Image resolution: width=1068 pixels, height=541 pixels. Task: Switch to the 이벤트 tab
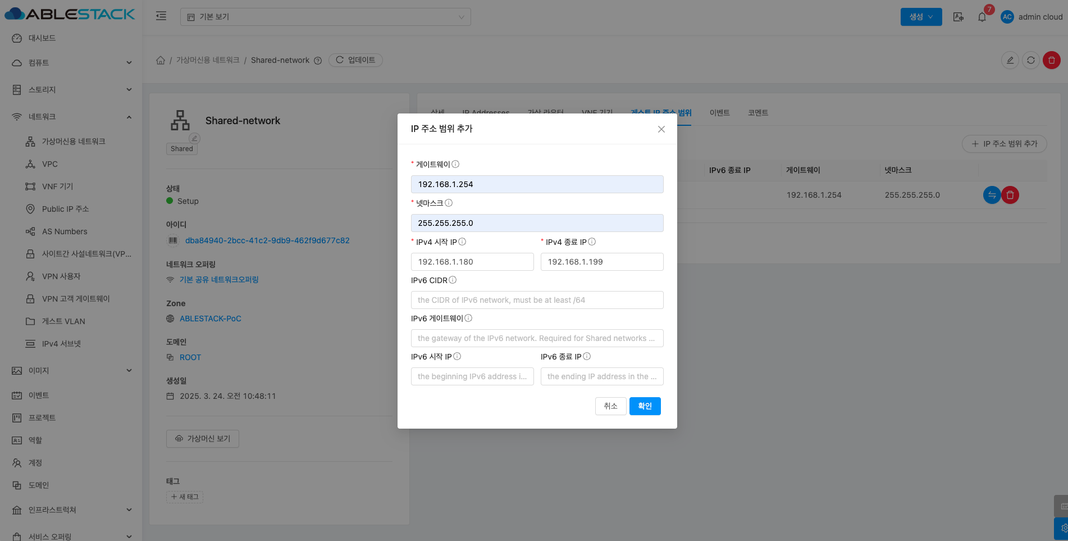click(x=719, y=113)
